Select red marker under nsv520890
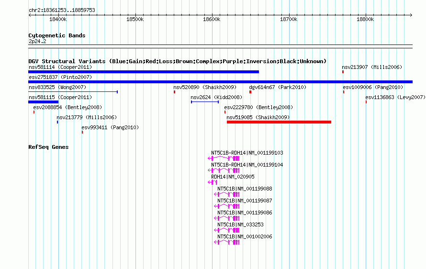The height and width of the screenshot is (269, 426). (x=174, y=92)
